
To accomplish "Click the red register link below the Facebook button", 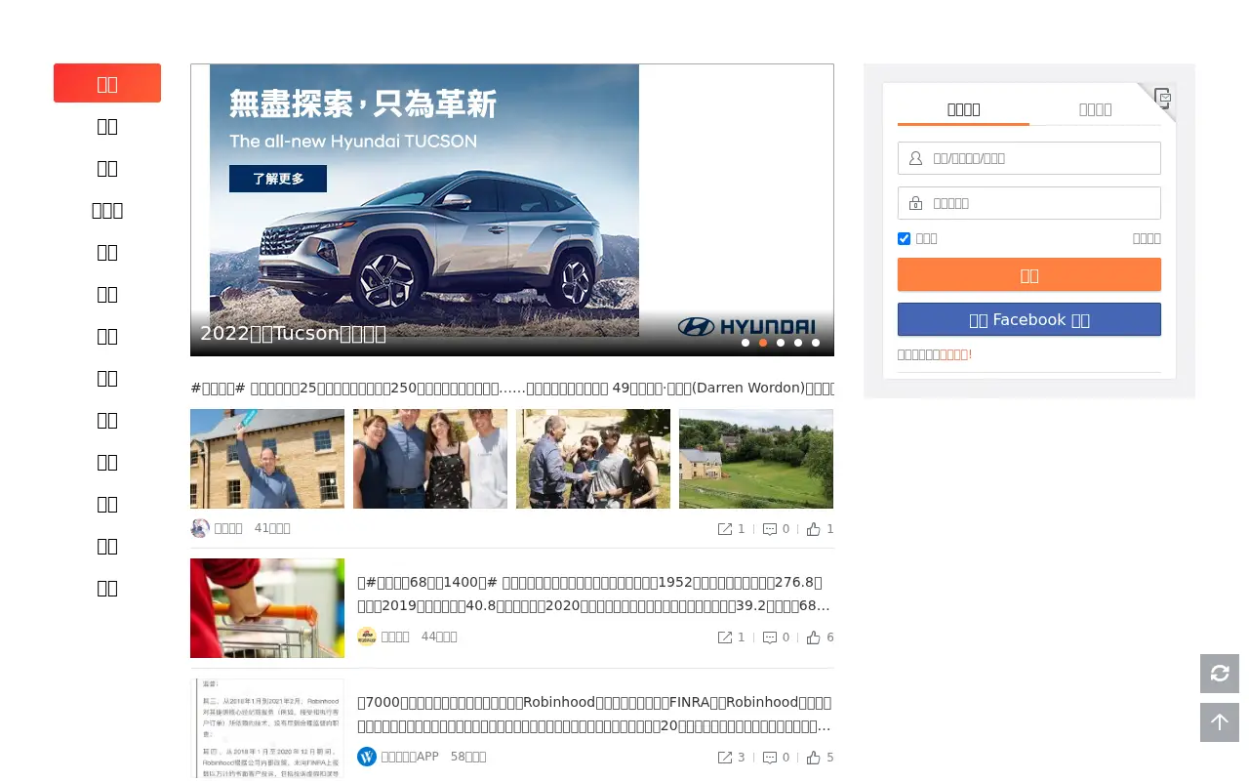I will point(955,354).
